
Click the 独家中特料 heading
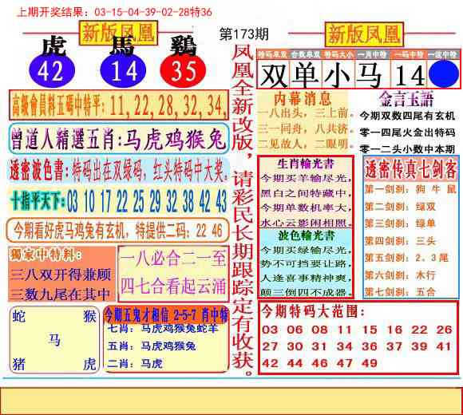[x=45, y=255]
